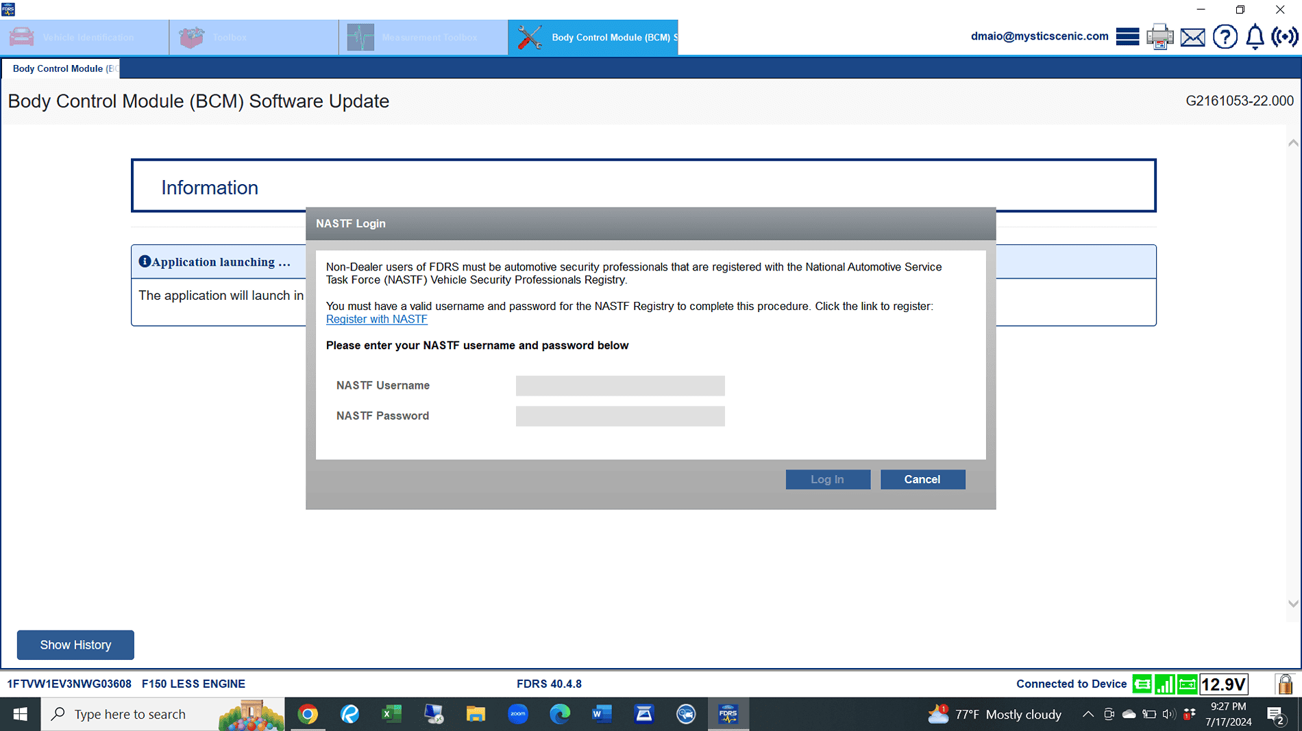The height and width of the screenshot is (731, 1302).
Task: Click the 9:27 PM clock in taskbar
Action: (x=1228, y=707)
